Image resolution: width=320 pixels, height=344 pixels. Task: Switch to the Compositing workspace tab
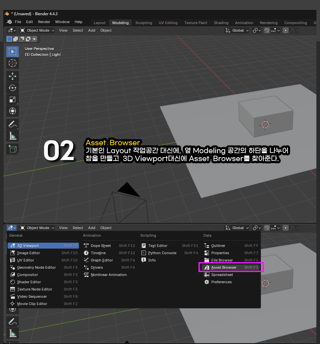tap(296, 23)
